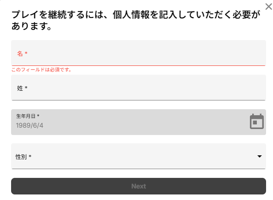273x200 pixels.
Task: Click the 生年月日 * label text
Action: [28, 116]
